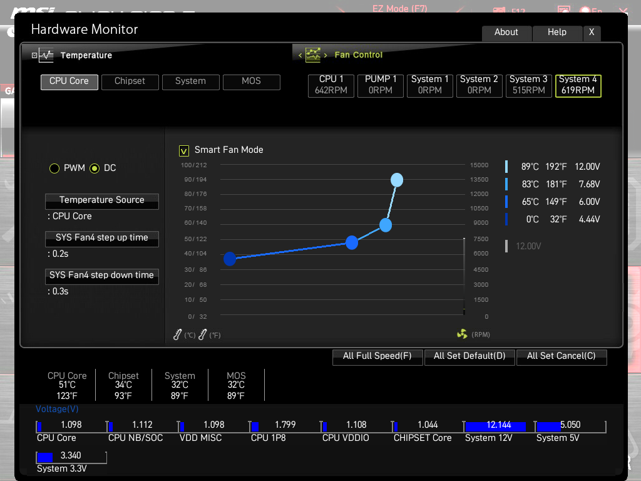
Task: Click left chevron beside Fan Control
Action: click(x=300, y=55)
